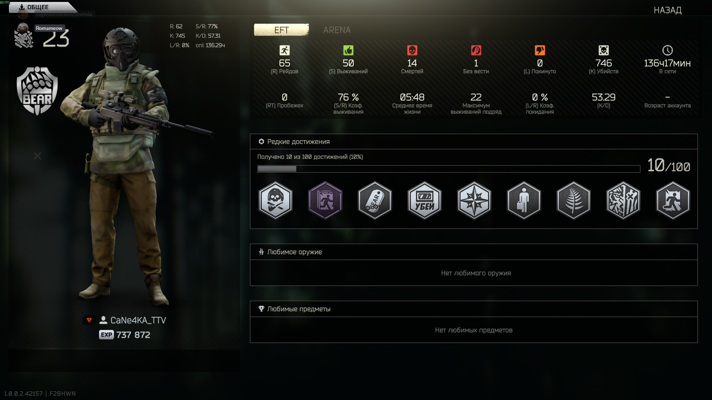Image resolution: width=712 pixels, height=400 pixels.
Task: Open the УБЕЙ achievement badge
Action: [x=425, y=200]
